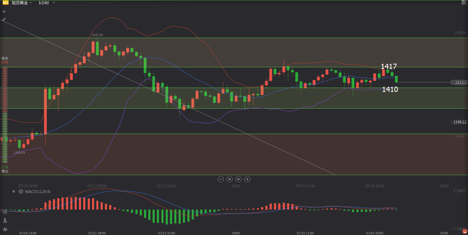
Task: Click the 1399.12 price label
Action: coord(459,122)
